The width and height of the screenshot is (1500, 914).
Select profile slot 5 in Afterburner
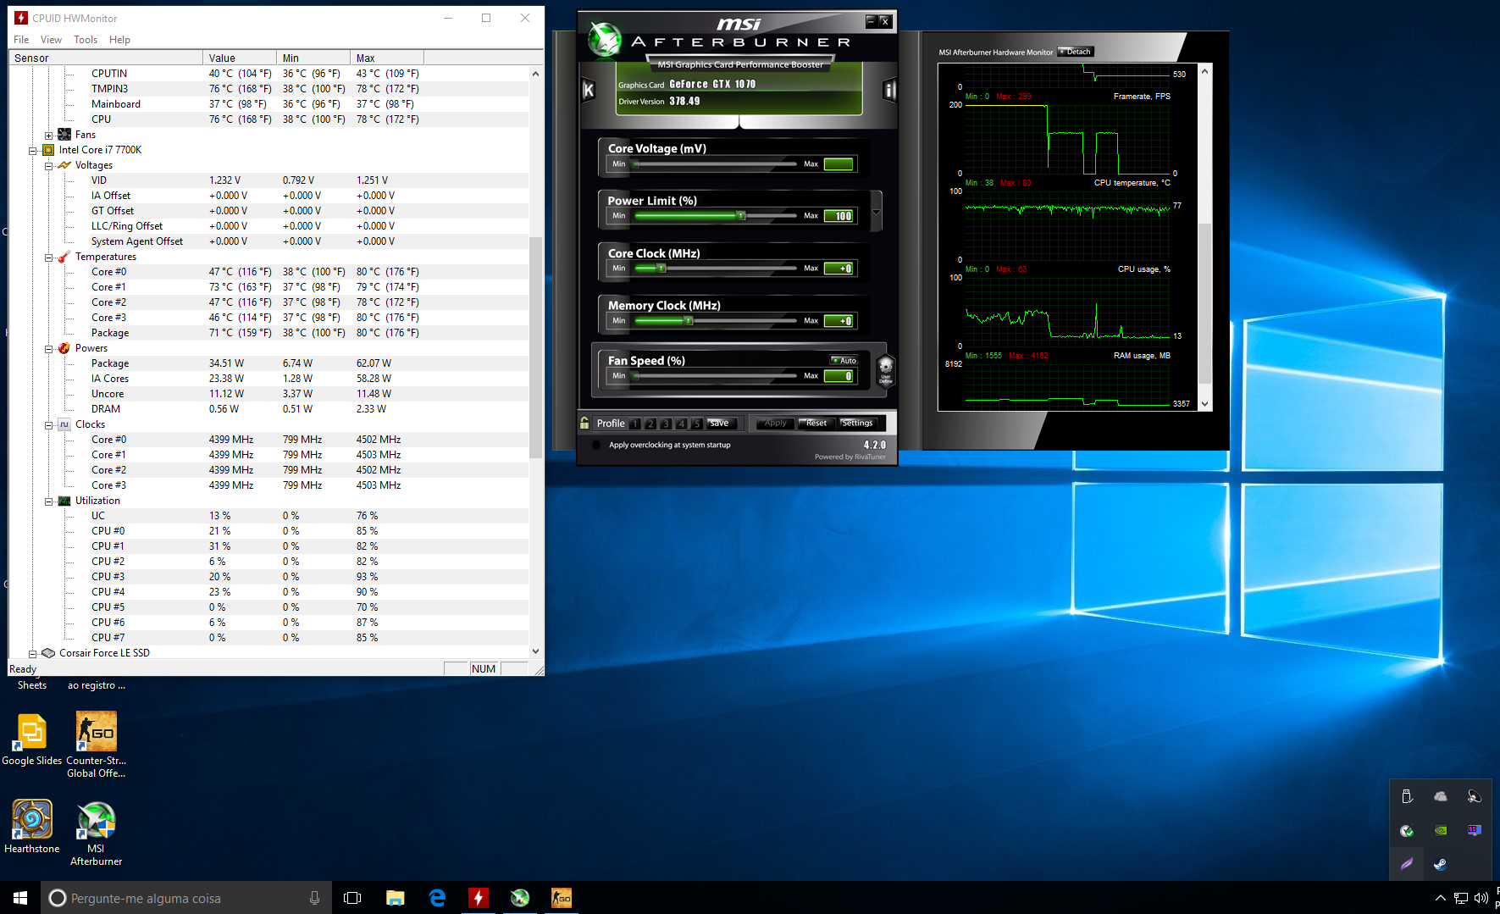pos(696,424)
